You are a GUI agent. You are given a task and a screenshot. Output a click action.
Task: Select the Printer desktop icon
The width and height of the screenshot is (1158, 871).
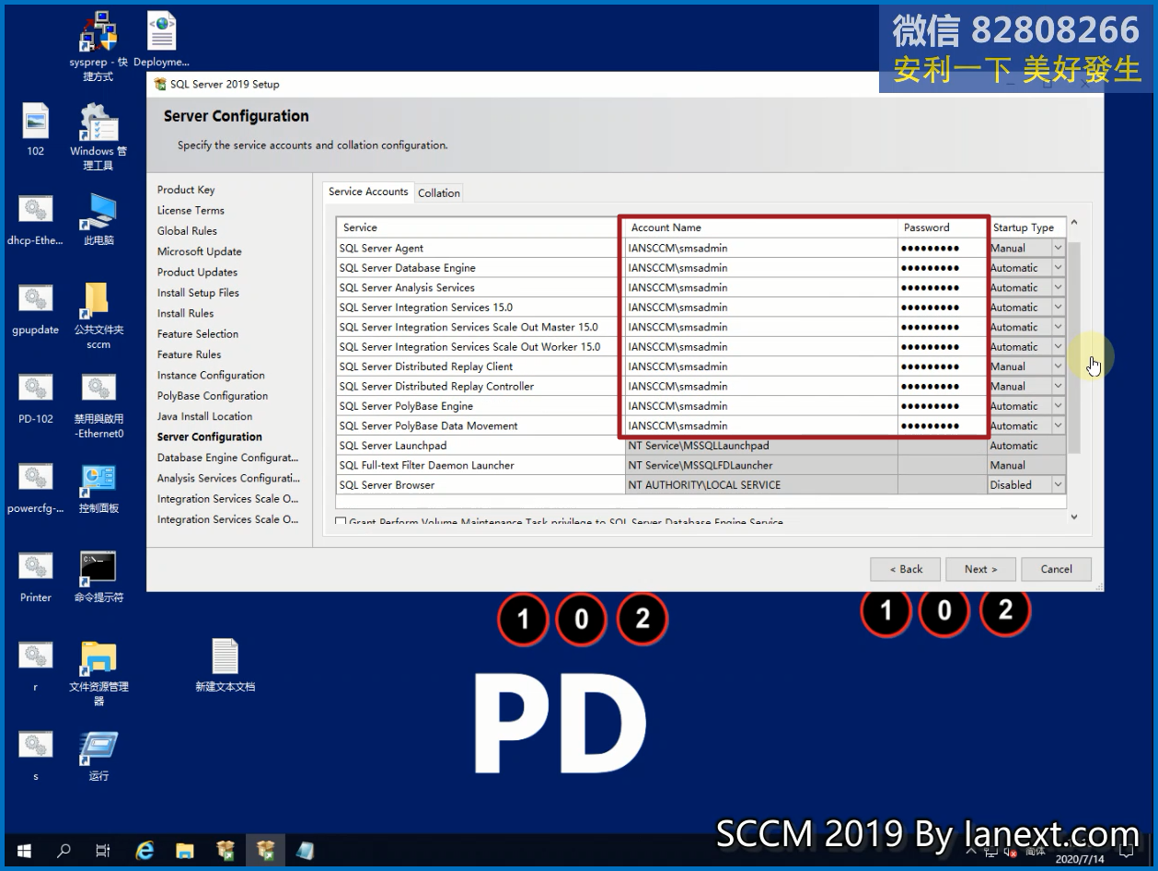click(x=35, y=576)
